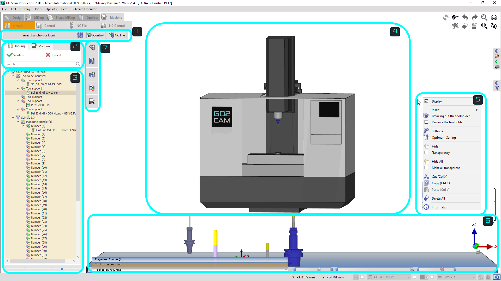Check Remove the toolholder in the context menu

coord(427,122)
